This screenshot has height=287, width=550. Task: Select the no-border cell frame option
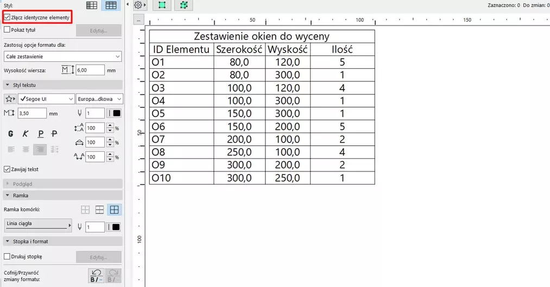click(x=85, y=209)
